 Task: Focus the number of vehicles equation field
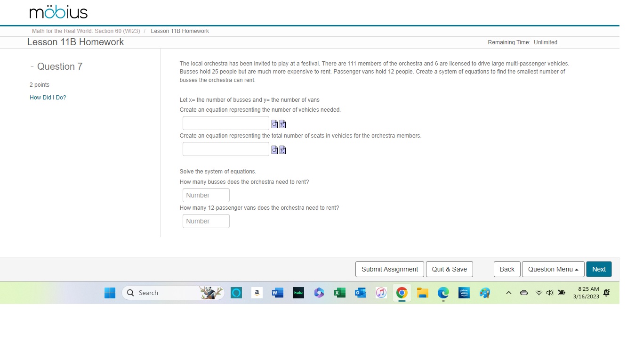click(226, 123)
